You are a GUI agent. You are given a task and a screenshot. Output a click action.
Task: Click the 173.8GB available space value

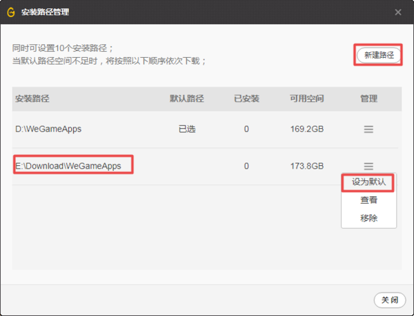(x=307, y=166)
